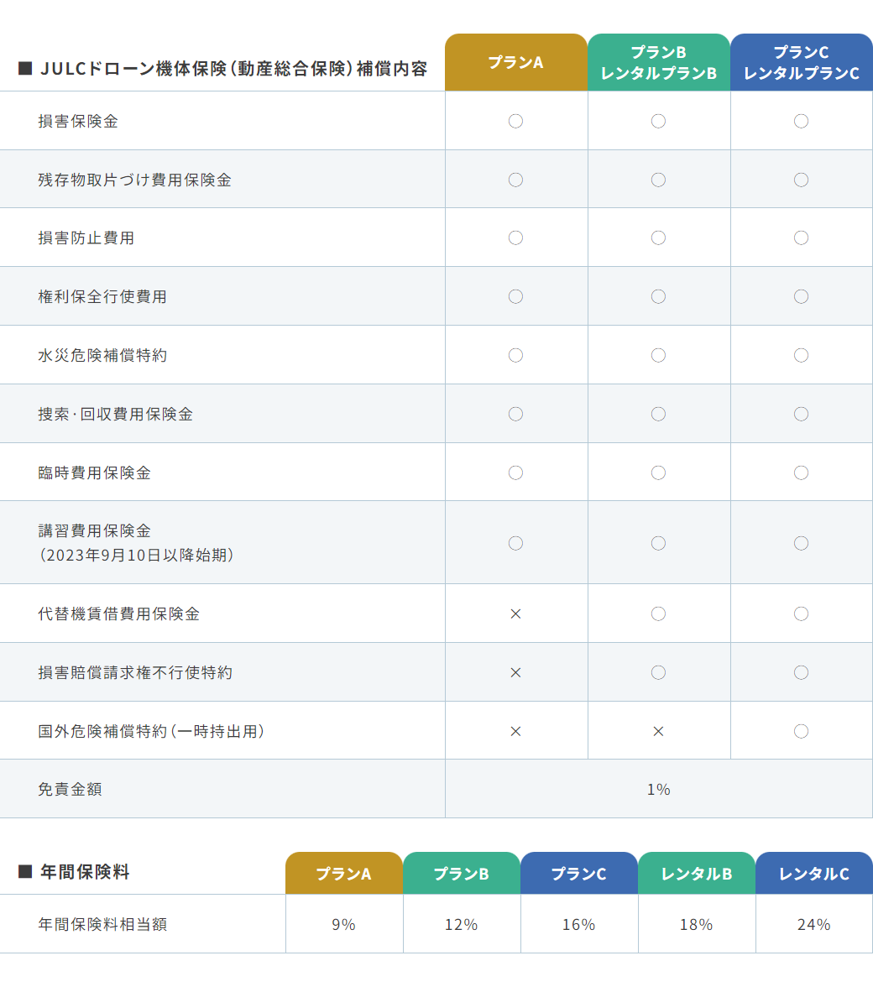Select the gold プランA header in the coverage table
The width and height of the screenshot is (873, 987).
click(x=515, y=63)
